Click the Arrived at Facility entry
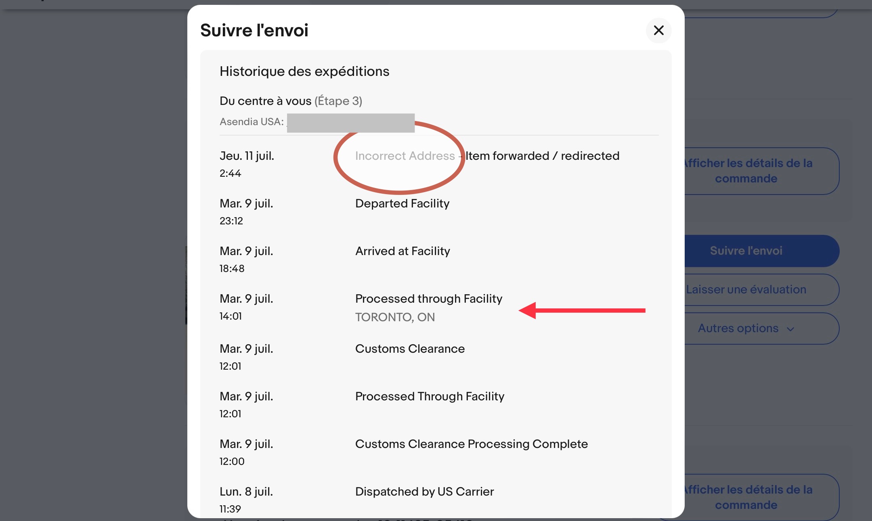 pos(402,251)
